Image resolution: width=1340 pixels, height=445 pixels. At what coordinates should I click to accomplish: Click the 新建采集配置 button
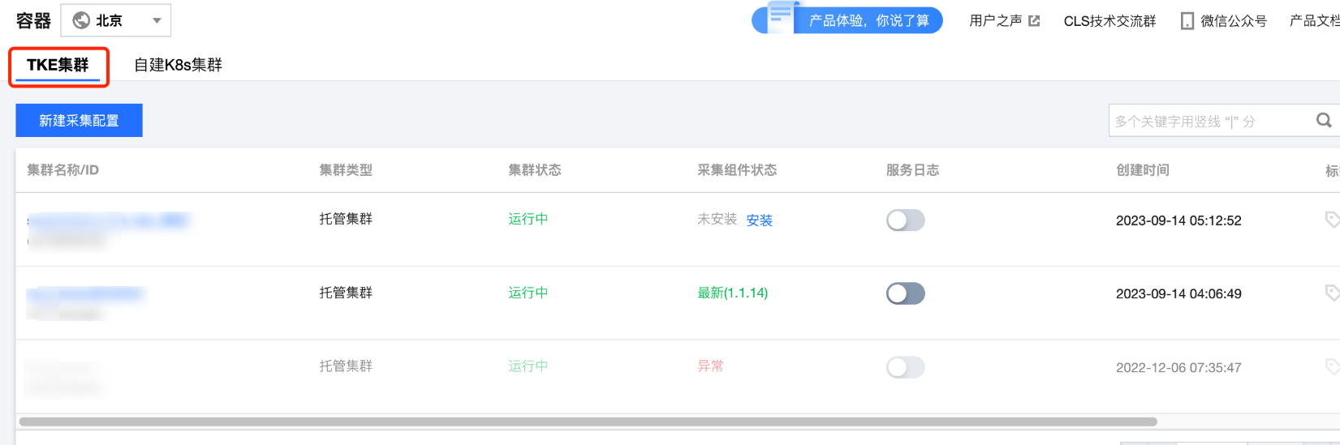pos(79,120)
